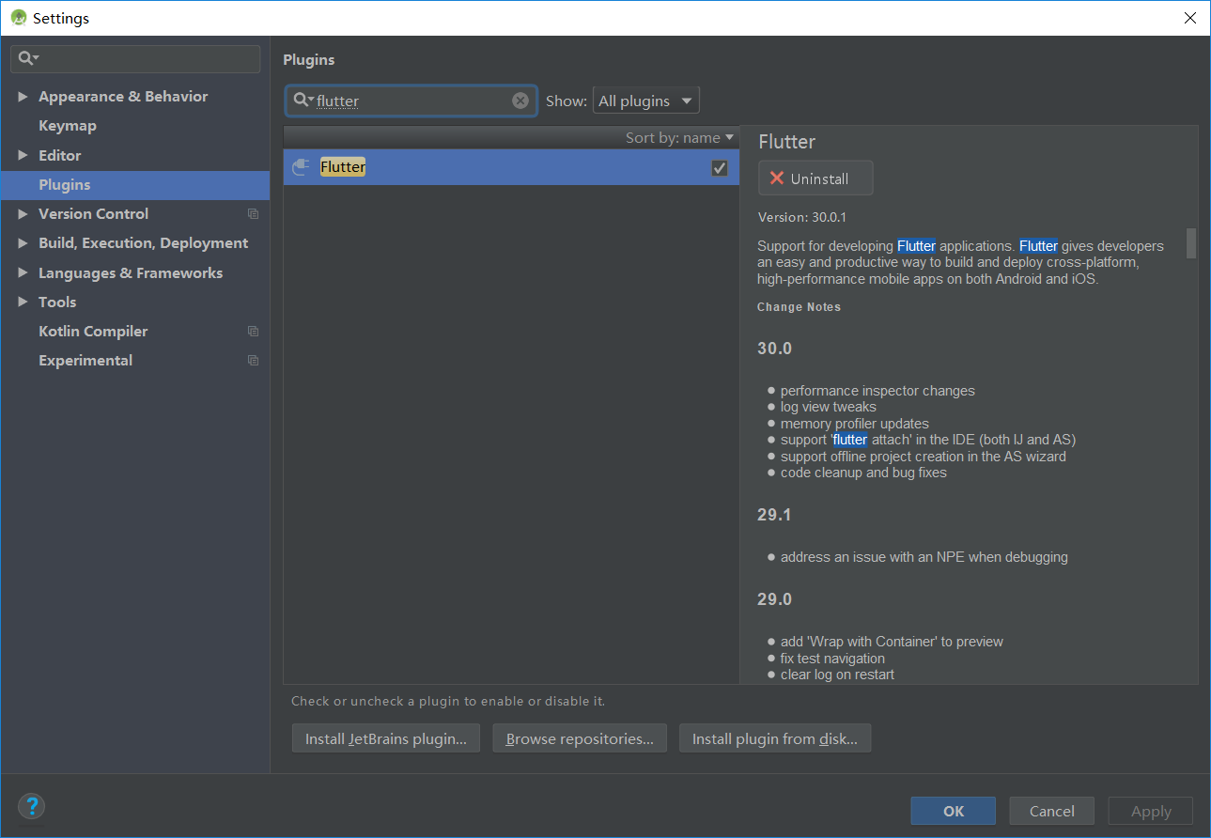Click the Change Notes heading

(x=800, y=307)
